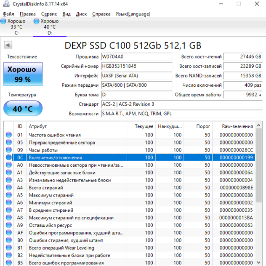Click status icon of Минимум стираний row
Screen dimensions: 266x266
coord(9,202)
